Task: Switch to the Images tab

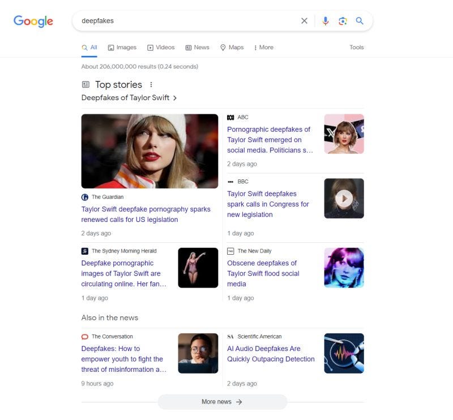Action: [x=122, y=48]
